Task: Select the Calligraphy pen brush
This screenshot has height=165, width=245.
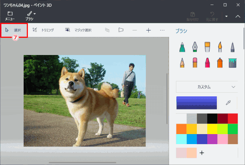Action: click(195, 47)
